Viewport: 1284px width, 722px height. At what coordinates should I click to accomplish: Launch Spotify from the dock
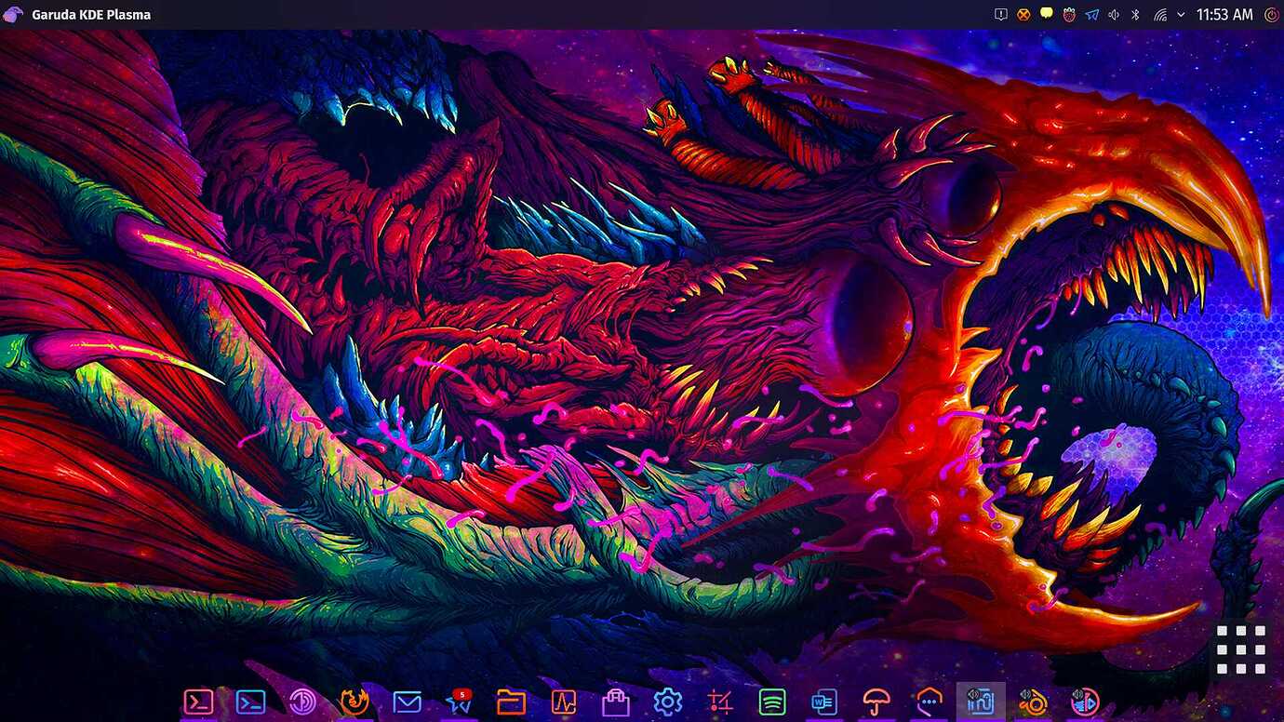(774, 702)
